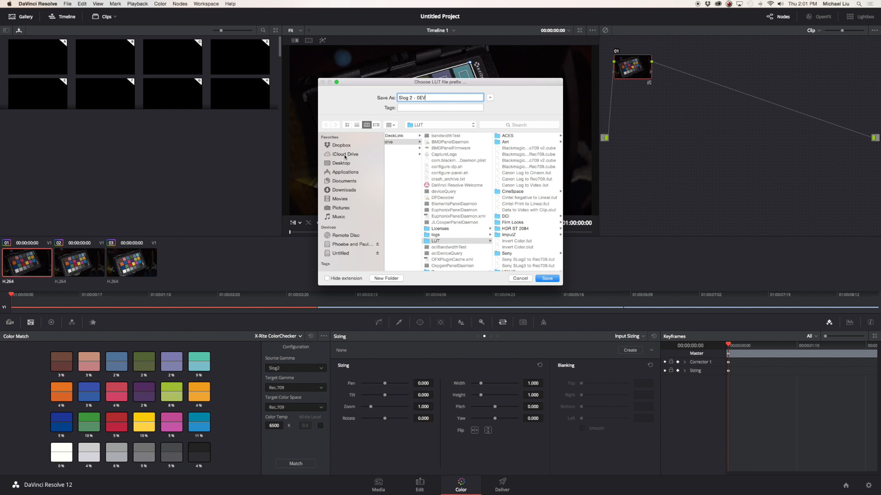The height and width of the screenshot is (495, 881).
Task: Open the Playback menu
Action: 137,4
